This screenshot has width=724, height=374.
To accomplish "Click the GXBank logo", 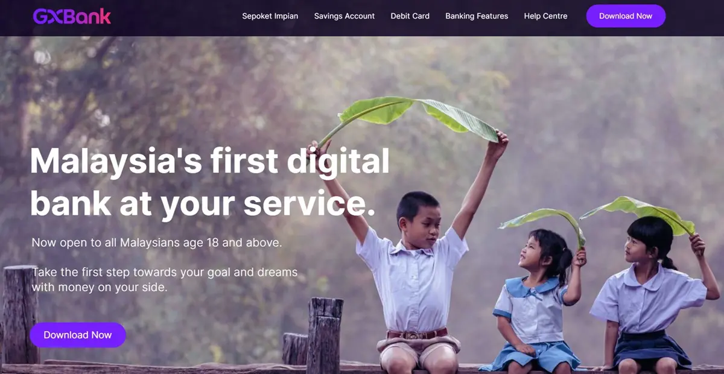I will pyautogui.click(x=72, y=16).
